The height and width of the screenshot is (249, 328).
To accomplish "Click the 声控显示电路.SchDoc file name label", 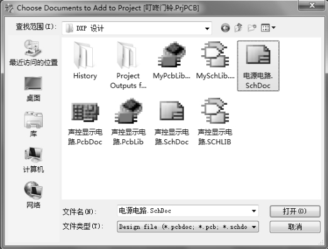I will point(172,137).
